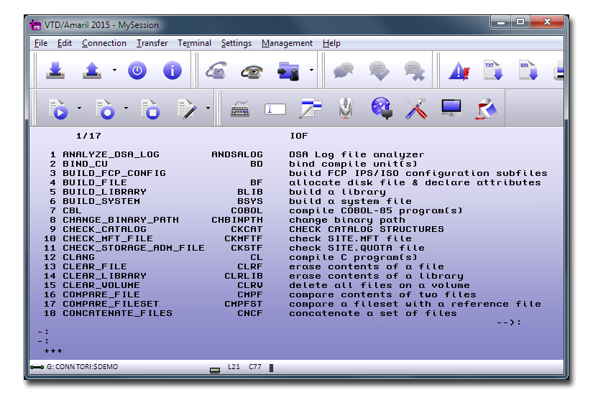Image resolution: width=593 pixels, height=395 pixels.
Task: Click the download (receive file) icon
Action: (x=56, y=70)
